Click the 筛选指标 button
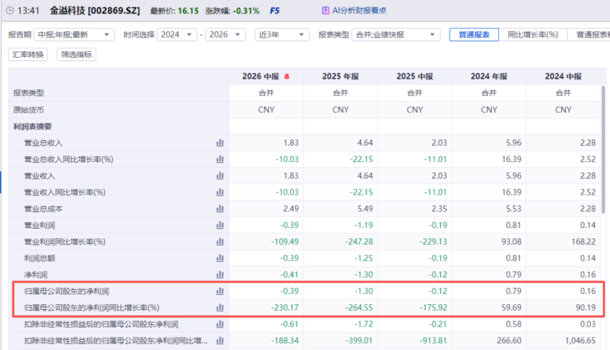Screen dimensions: 610x350 (x=76, y=55)
